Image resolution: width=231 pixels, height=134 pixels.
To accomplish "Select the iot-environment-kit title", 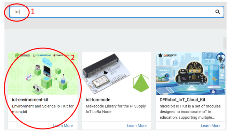I will [x=30, y=100].
